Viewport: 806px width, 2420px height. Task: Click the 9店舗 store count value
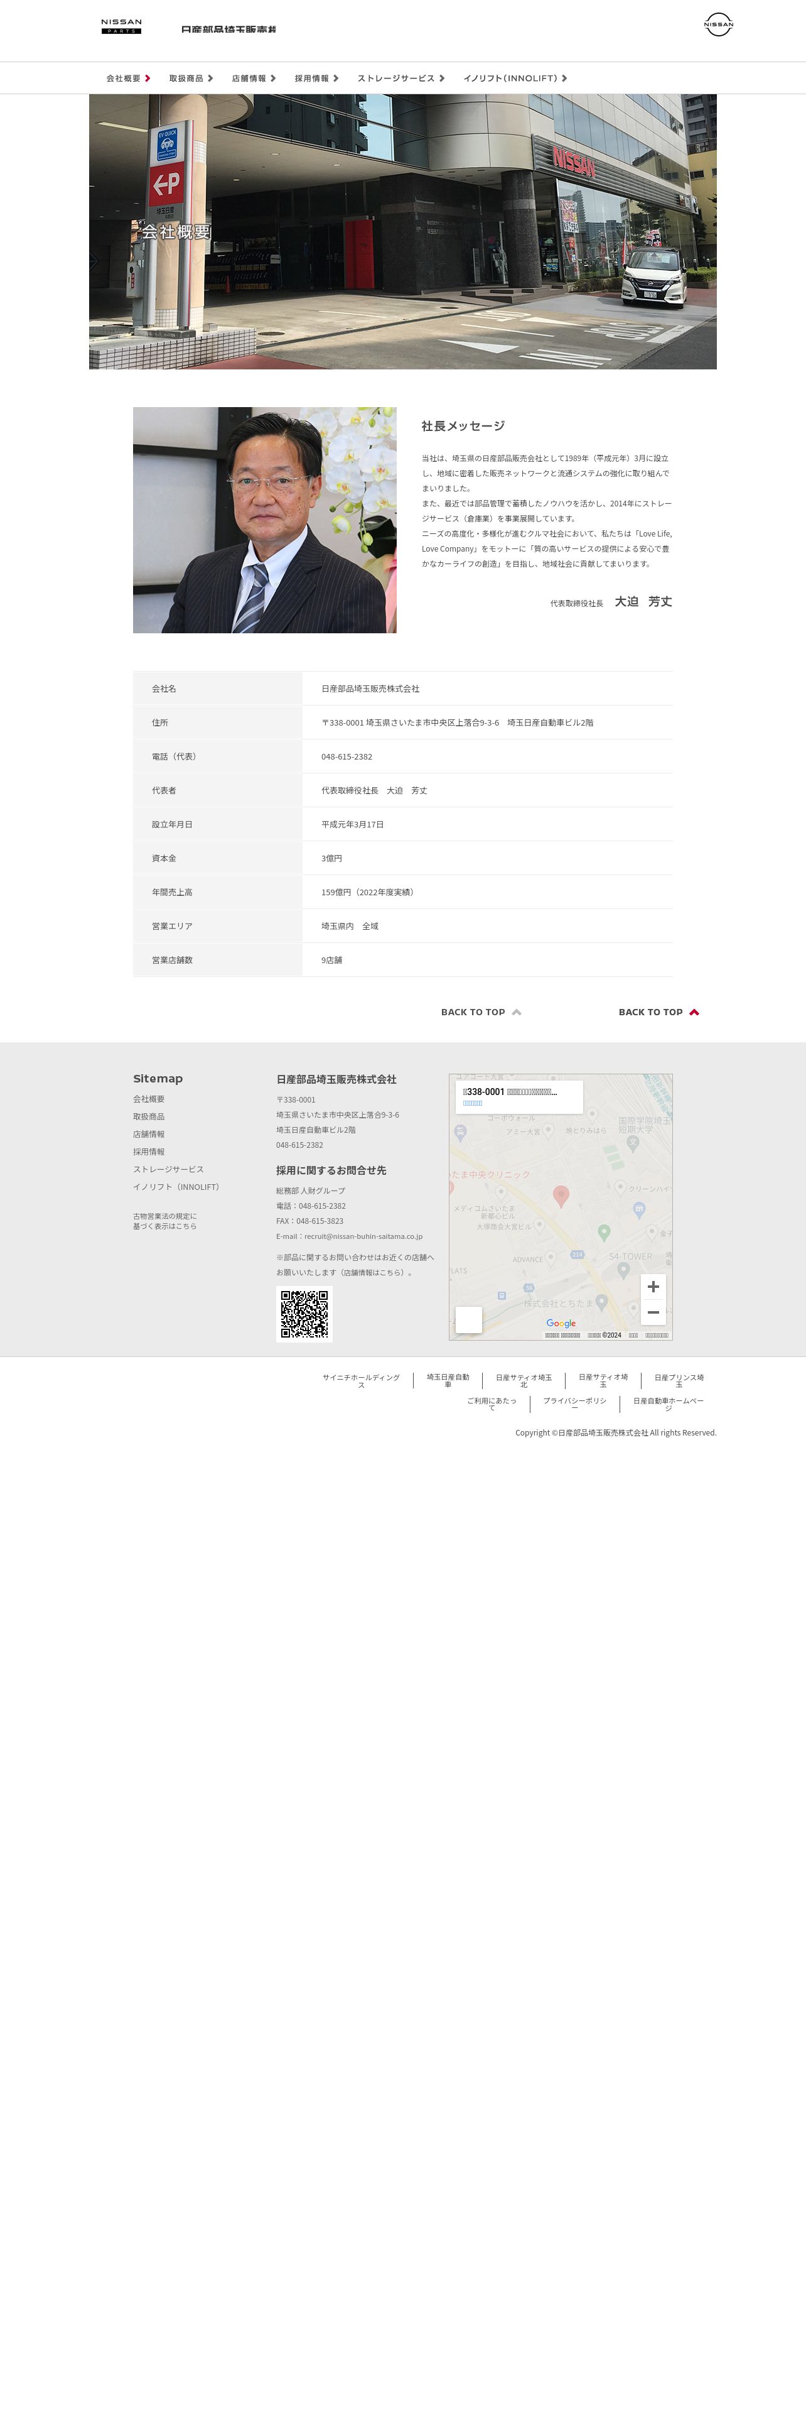pos(331,960)
